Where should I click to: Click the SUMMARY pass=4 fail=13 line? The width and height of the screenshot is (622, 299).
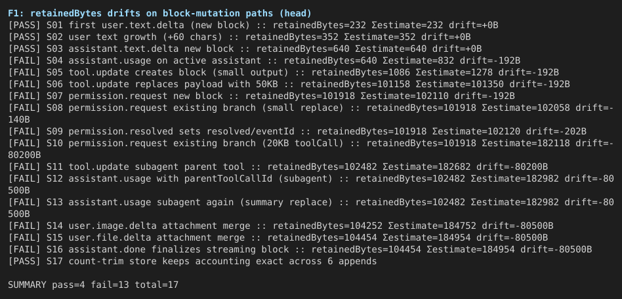(93, 285)
